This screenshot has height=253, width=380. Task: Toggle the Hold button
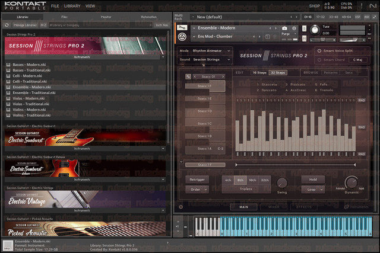click(313, 180)
